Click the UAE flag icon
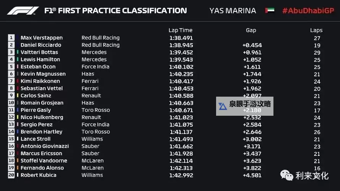340x191 pixels. point(270,11)
